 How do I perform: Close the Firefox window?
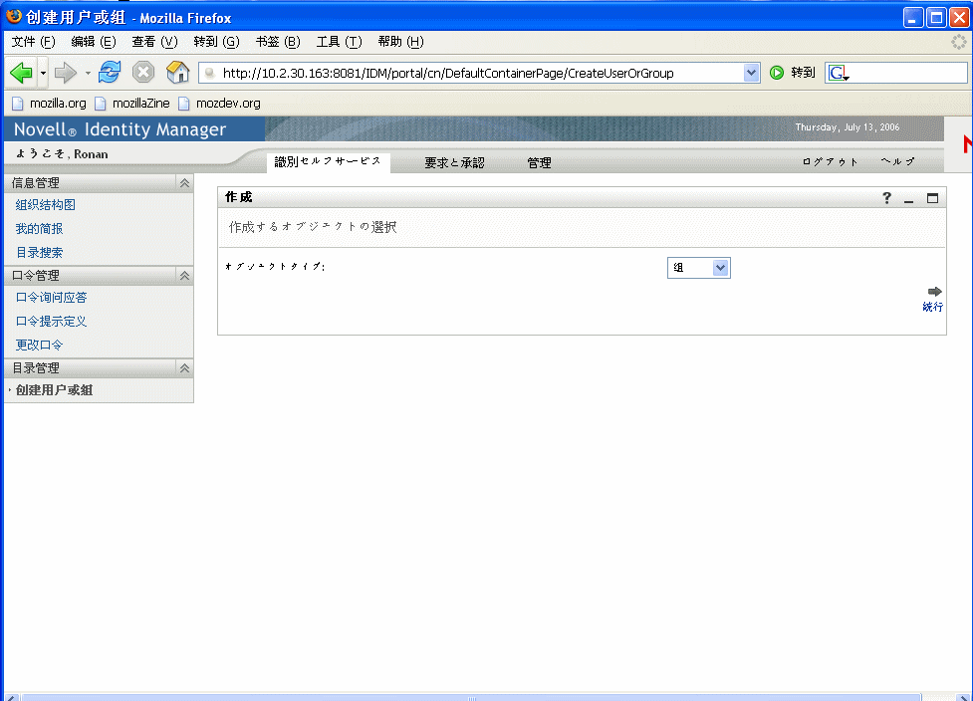[x=959, y=17]
